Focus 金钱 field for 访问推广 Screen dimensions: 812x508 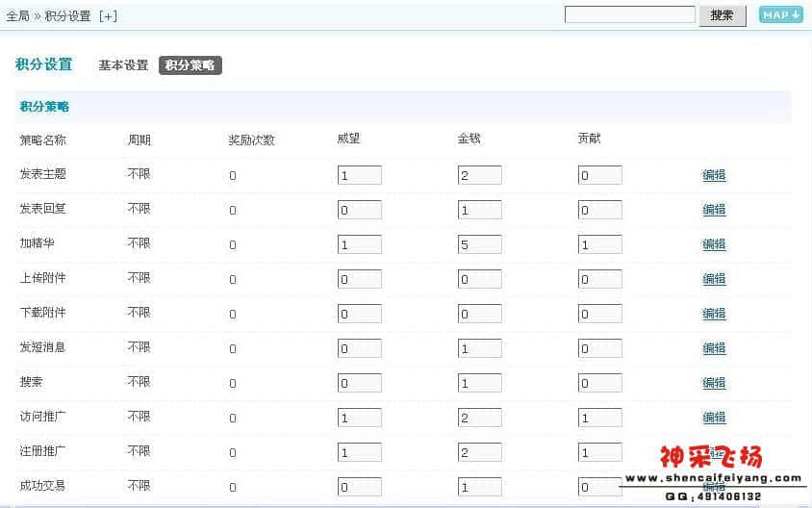point(479,418)
